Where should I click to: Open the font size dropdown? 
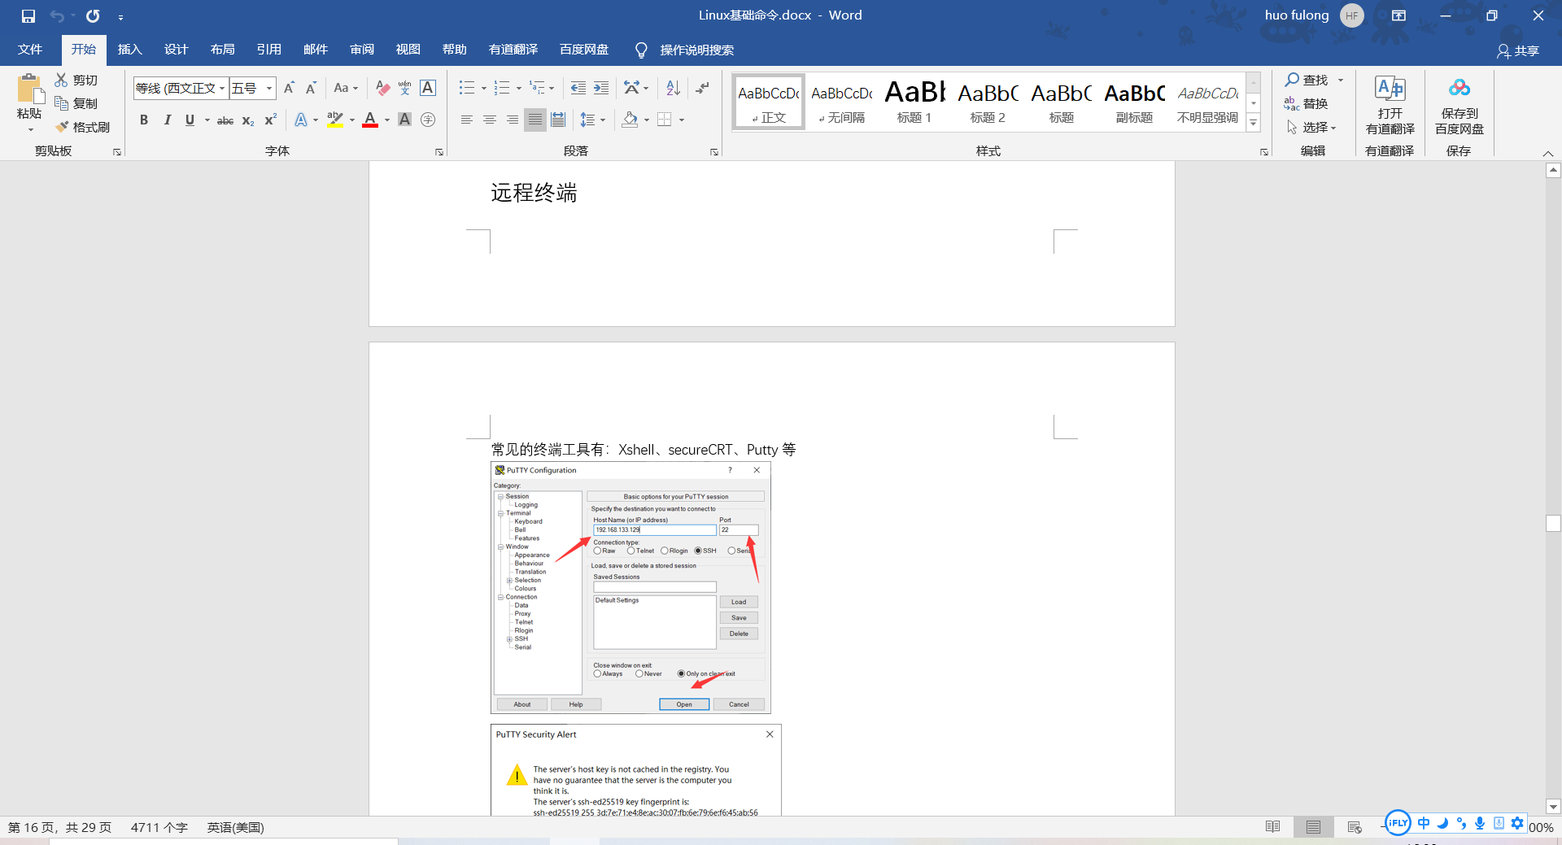(268, 88)
